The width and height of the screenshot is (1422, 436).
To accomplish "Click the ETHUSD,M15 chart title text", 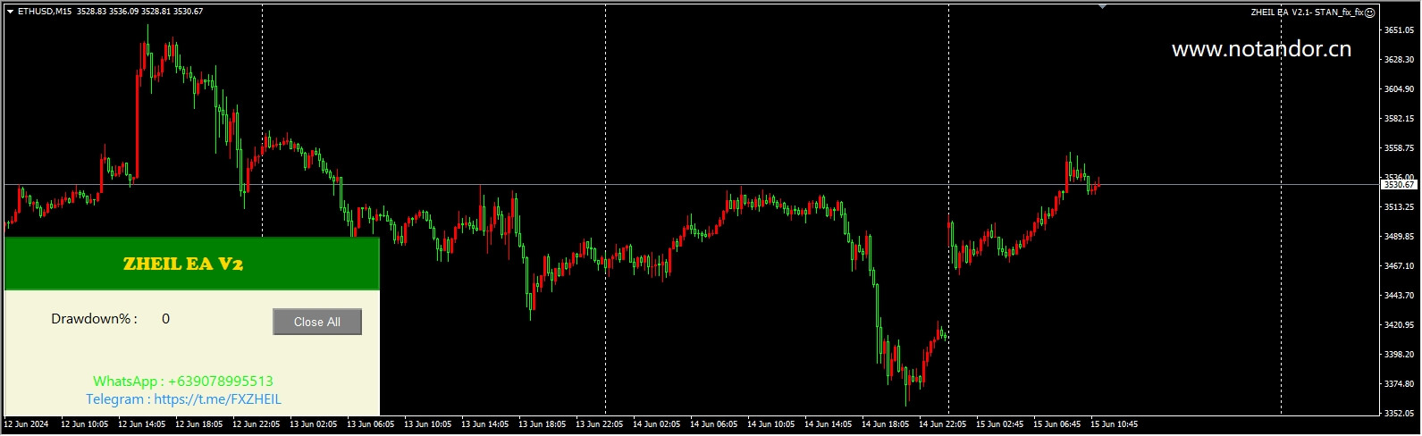I will [x=45, y=12].
